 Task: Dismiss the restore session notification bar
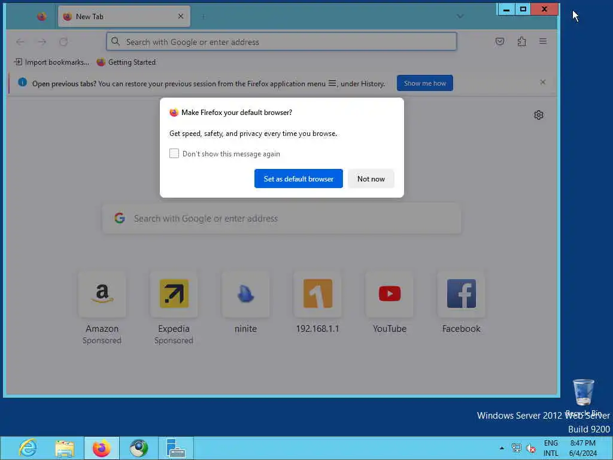pos(542,82)
